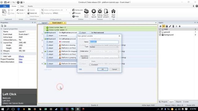The width and height of the screenshot is (198, 111).
Task: Close the Event sheet 1 tab
Action: coord(65,23)
